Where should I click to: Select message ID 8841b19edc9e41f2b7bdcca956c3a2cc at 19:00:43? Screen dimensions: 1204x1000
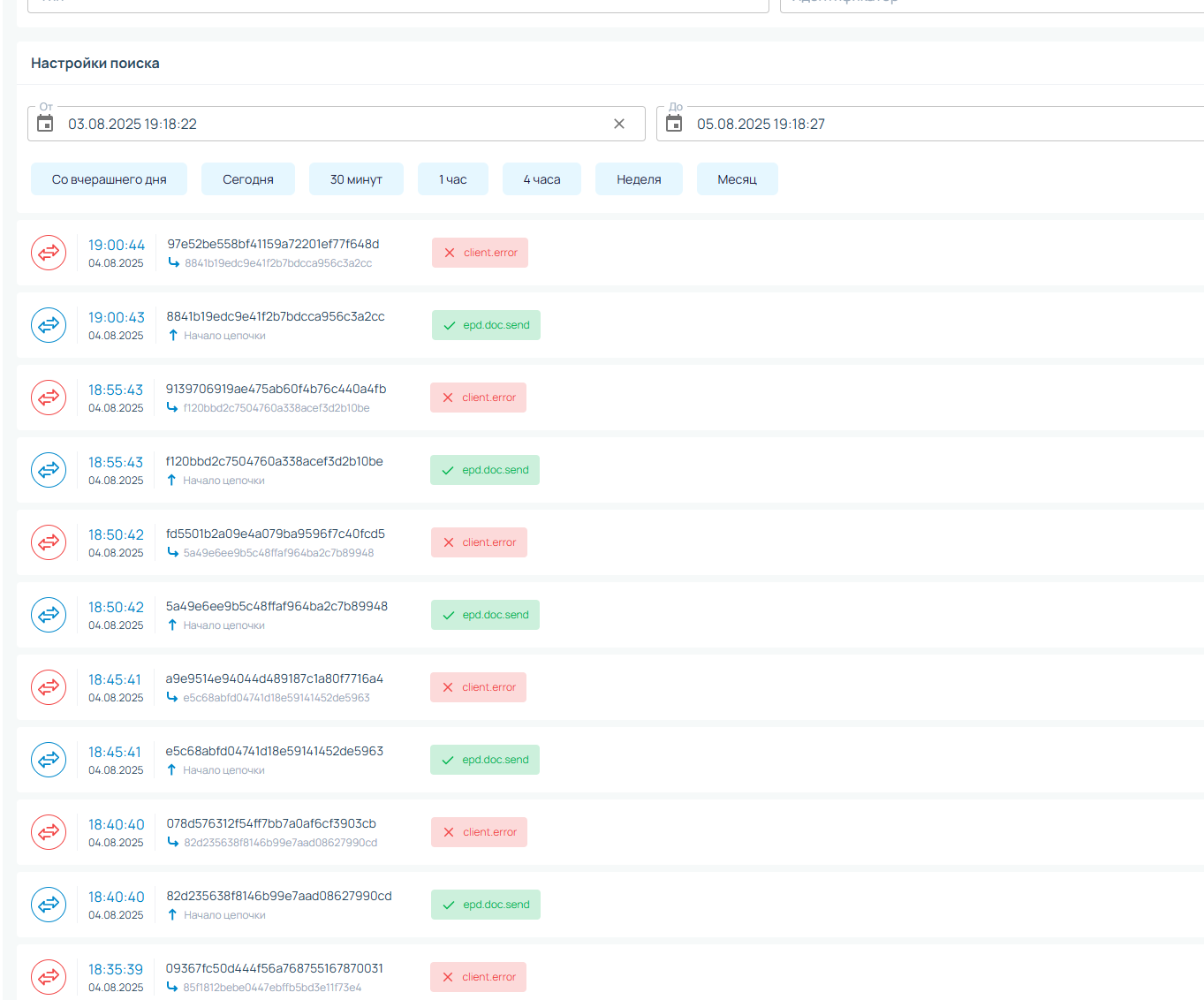[276, 316]
